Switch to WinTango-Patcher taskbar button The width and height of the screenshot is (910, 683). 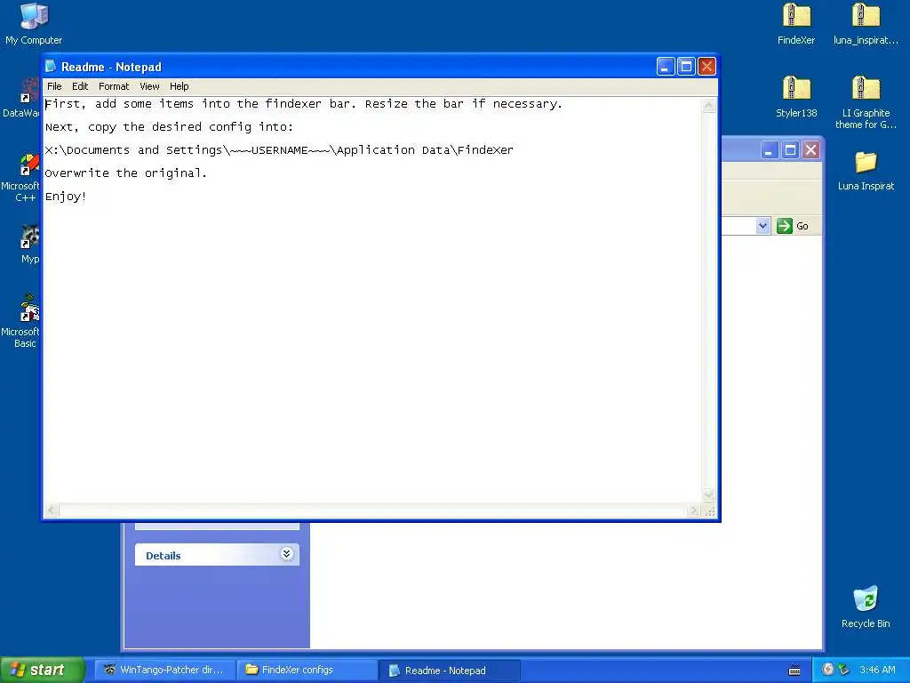click(x=164, y=670)
